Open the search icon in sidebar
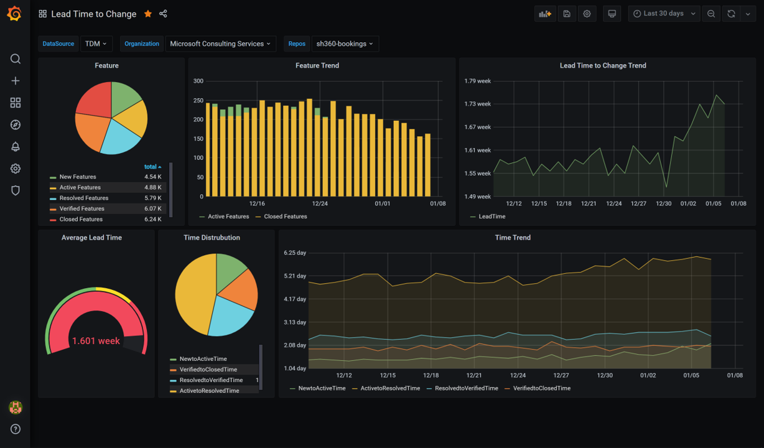This screenshot has width=764, height=448. pos(16,59)
